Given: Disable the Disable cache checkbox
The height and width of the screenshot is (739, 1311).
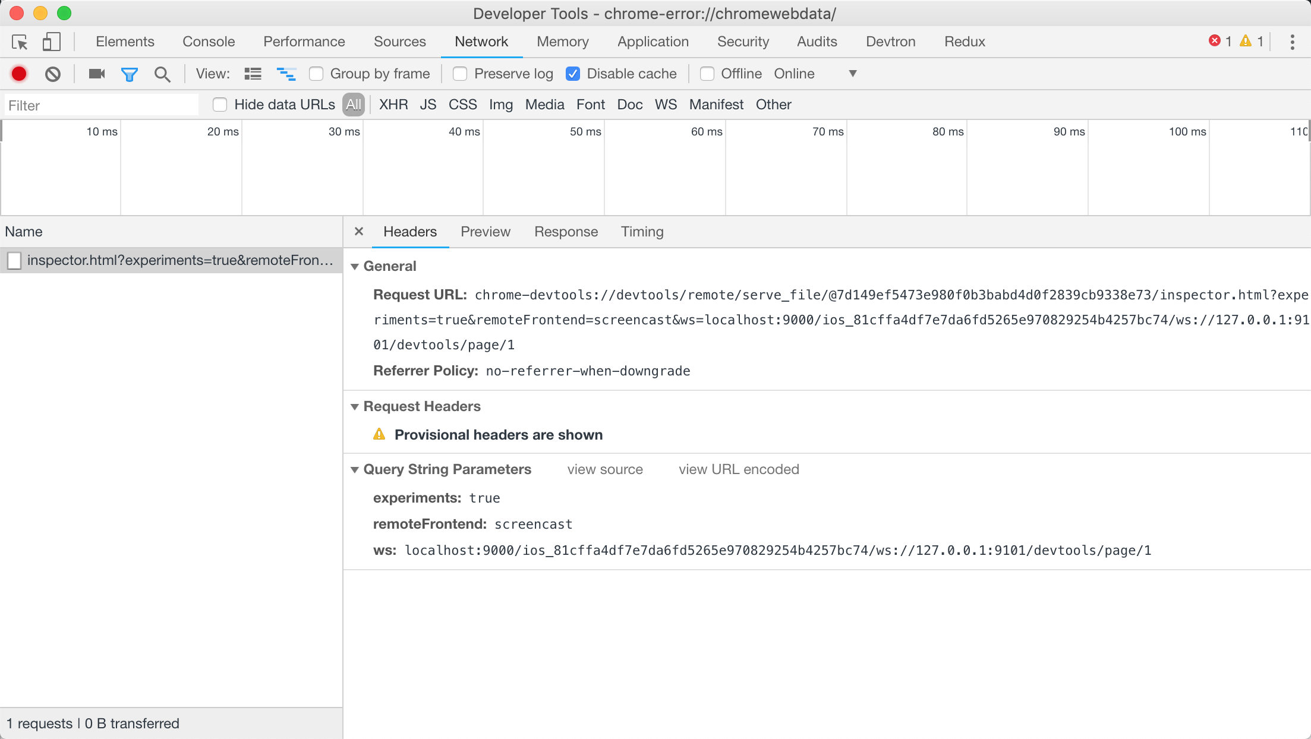Looking at the screenshot, I should (573, 74).
